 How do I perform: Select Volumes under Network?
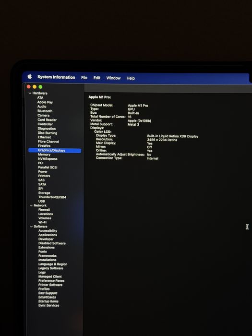point(45,218)
